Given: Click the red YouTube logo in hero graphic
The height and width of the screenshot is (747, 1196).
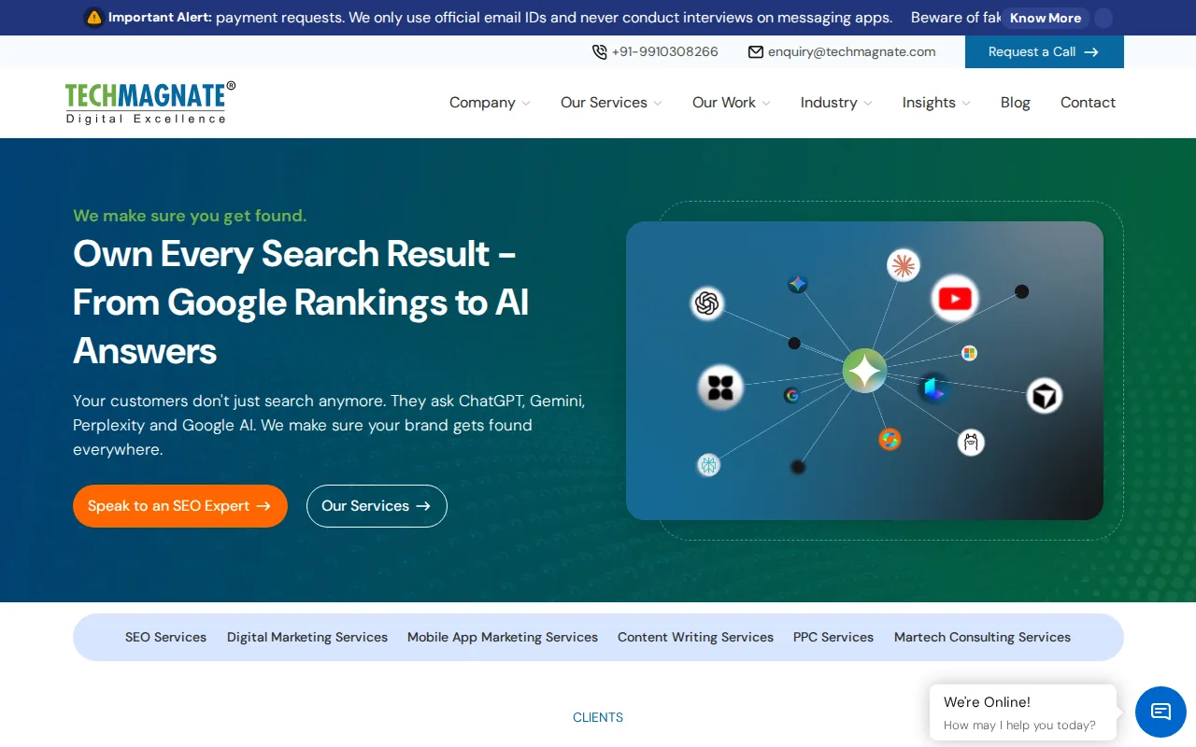Looking at the screenshot, I should pos(954,299).
